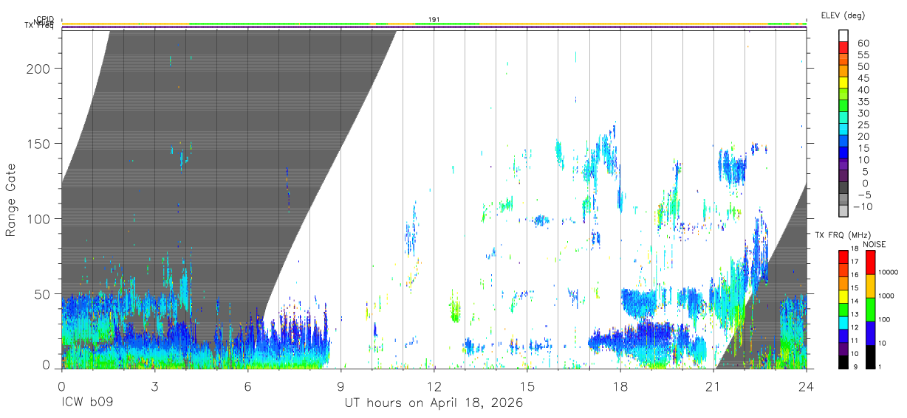The image size is (907, 418).
Task: Click the '17' TX frequency tick label
Action: tap(856, 262)
